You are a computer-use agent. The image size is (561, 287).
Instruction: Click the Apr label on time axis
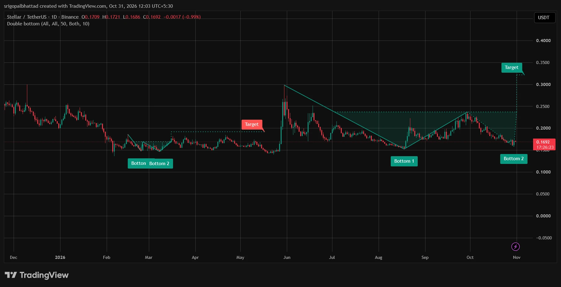pyautogui.click(x=195, y=257)
